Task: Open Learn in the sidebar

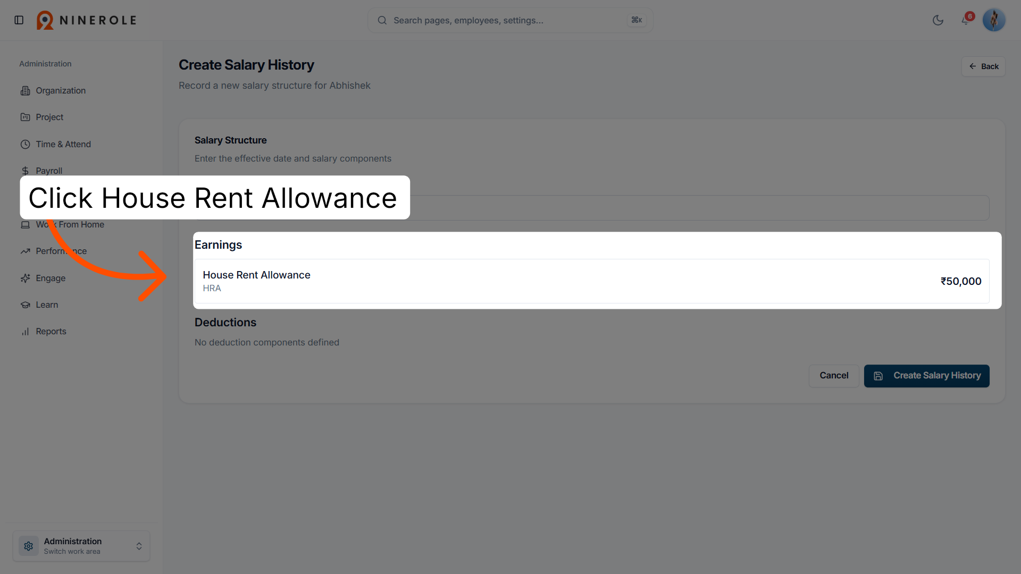Action: (x=47, y=305)
